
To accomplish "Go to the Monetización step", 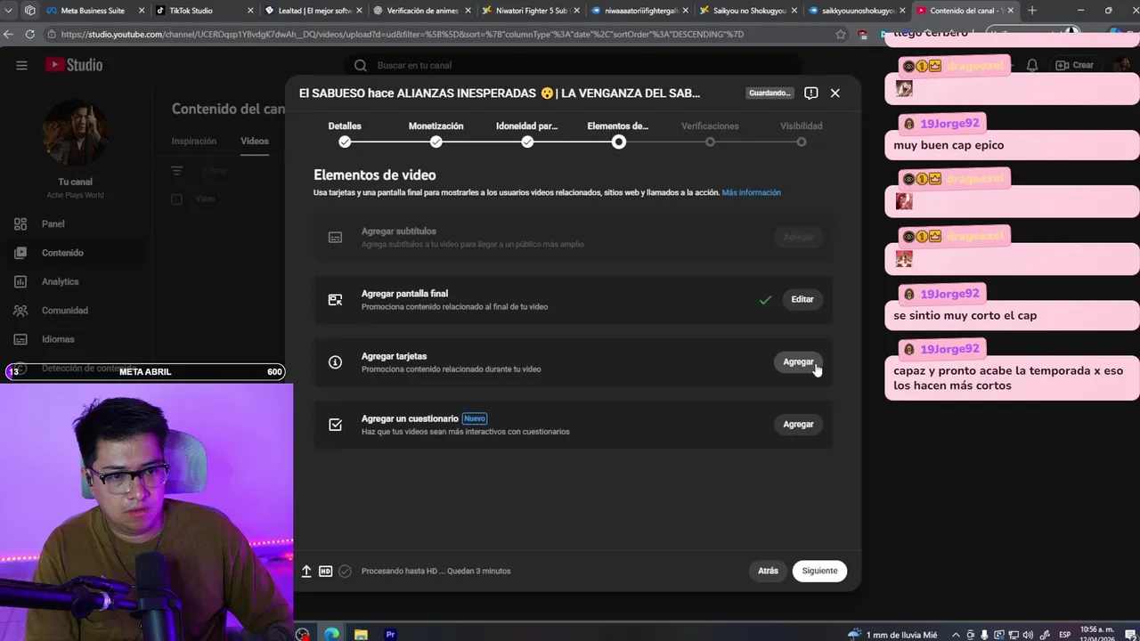I will pos(436,134).
